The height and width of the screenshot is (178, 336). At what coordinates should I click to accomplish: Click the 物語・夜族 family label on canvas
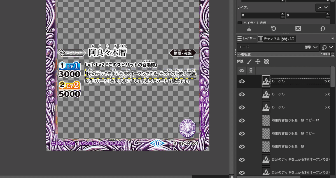click(x=183, y=53)
